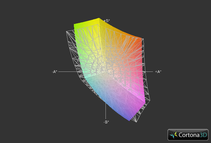Image resolution: width=211 pixels, height=143 pixels.
Task: Click the Cortona3D star icon
Action: (x=173, y=135)
